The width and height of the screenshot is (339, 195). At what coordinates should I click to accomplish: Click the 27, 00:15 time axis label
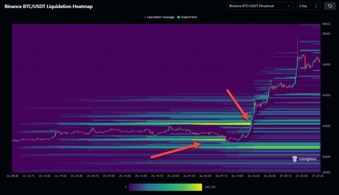click(x=286, y=176)
